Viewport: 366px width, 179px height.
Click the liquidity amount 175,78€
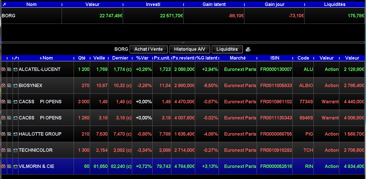(x=356, y=16)
